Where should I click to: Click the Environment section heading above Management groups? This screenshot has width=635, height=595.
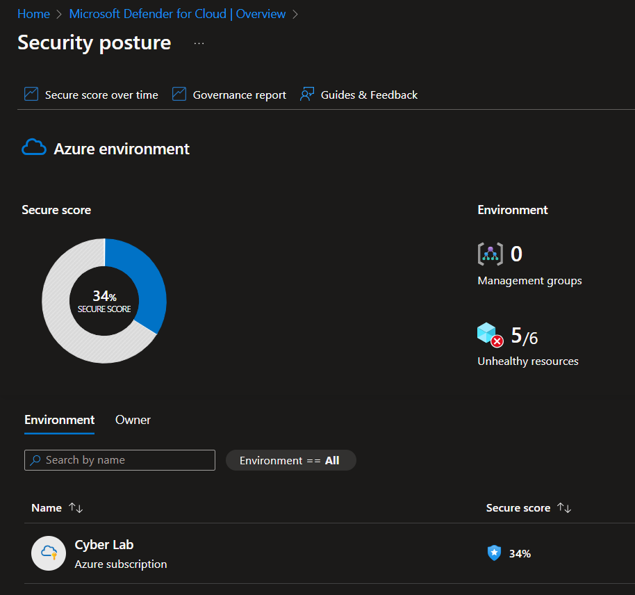click(x=513, y=210)
